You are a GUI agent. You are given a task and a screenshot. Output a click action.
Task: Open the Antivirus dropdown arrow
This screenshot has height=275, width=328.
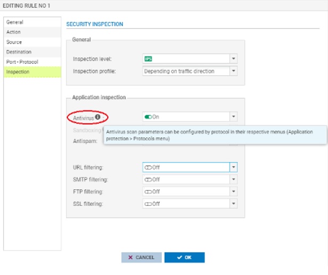click(233, 117)
